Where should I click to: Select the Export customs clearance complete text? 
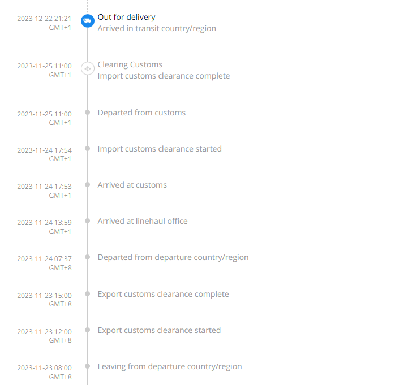[x=163, y=294]
